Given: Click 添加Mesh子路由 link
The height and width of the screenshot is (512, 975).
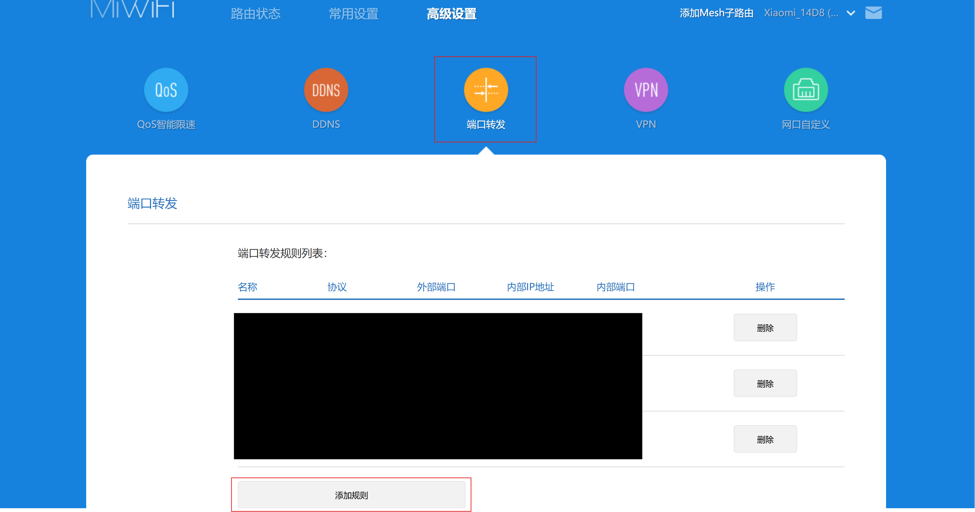Looking at the screenshot, I should click(716, 13).
